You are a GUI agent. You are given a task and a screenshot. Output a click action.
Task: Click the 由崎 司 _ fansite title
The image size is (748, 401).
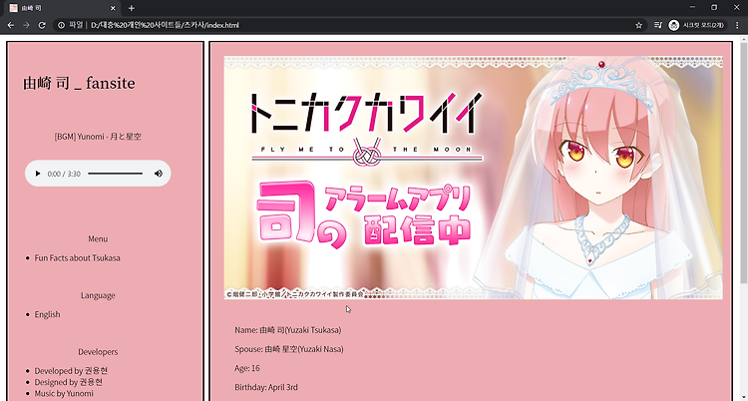(79, 84)
